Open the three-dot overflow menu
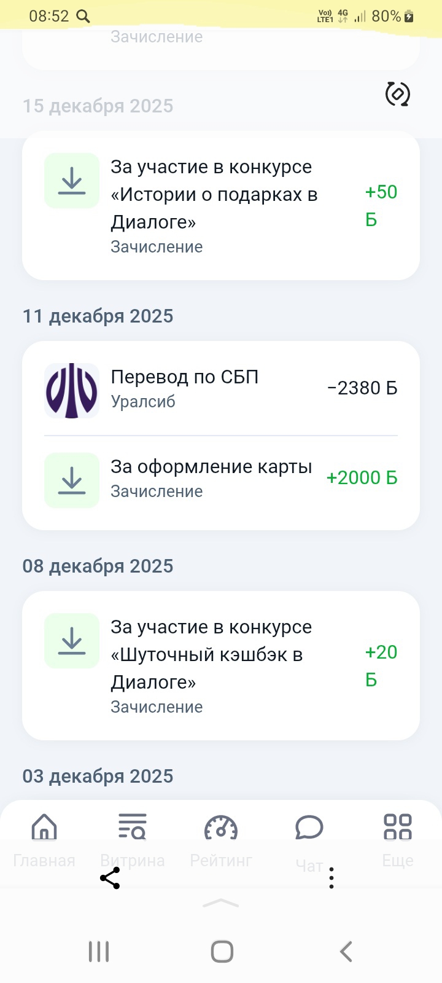This screenshot has width=442, height=983. click(x=331, y=878)
